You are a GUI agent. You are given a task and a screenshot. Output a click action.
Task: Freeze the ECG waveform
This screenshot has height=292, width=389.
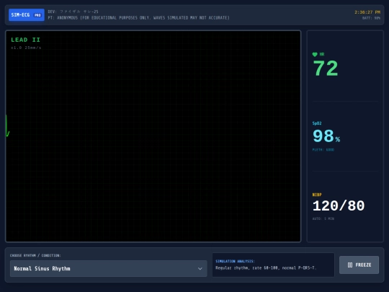[359, 265]
